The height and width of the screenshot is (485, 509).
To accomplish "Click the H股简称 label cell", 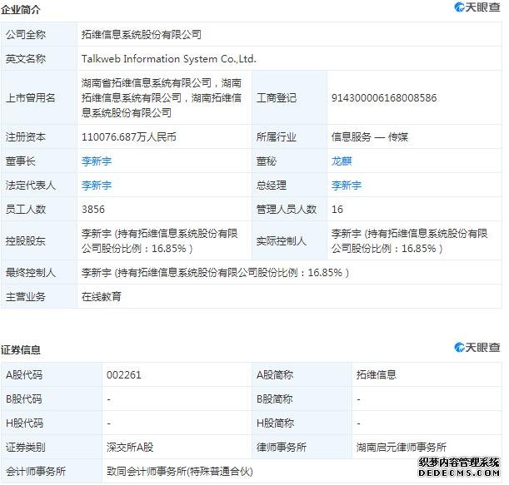I will tap(302, 423).
